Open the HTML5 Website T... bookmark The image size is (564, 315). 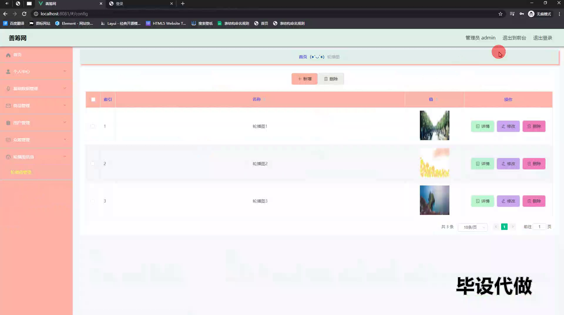[166, 24]
